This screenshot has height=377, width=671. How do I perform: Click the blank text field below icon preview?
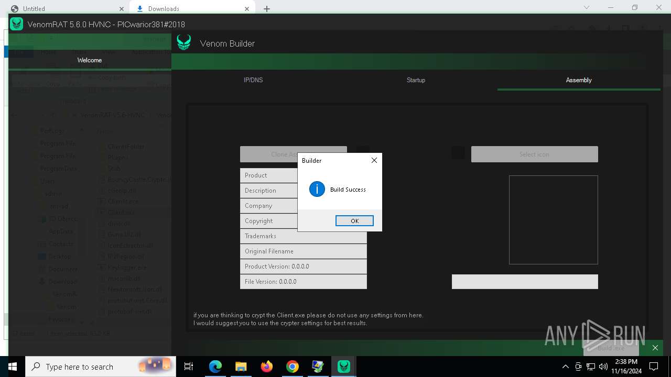click(x=525, y=281)
